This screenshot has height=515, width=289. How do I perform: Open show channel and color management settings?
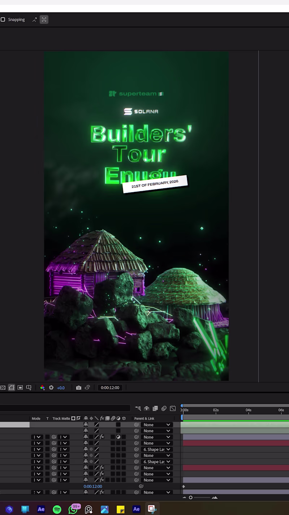pos(42,388)
